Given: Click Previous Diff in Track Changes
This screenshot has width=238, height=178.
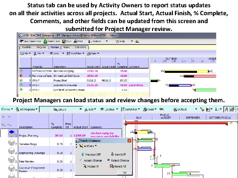Looking at the screenshot, I should point(91,155).
